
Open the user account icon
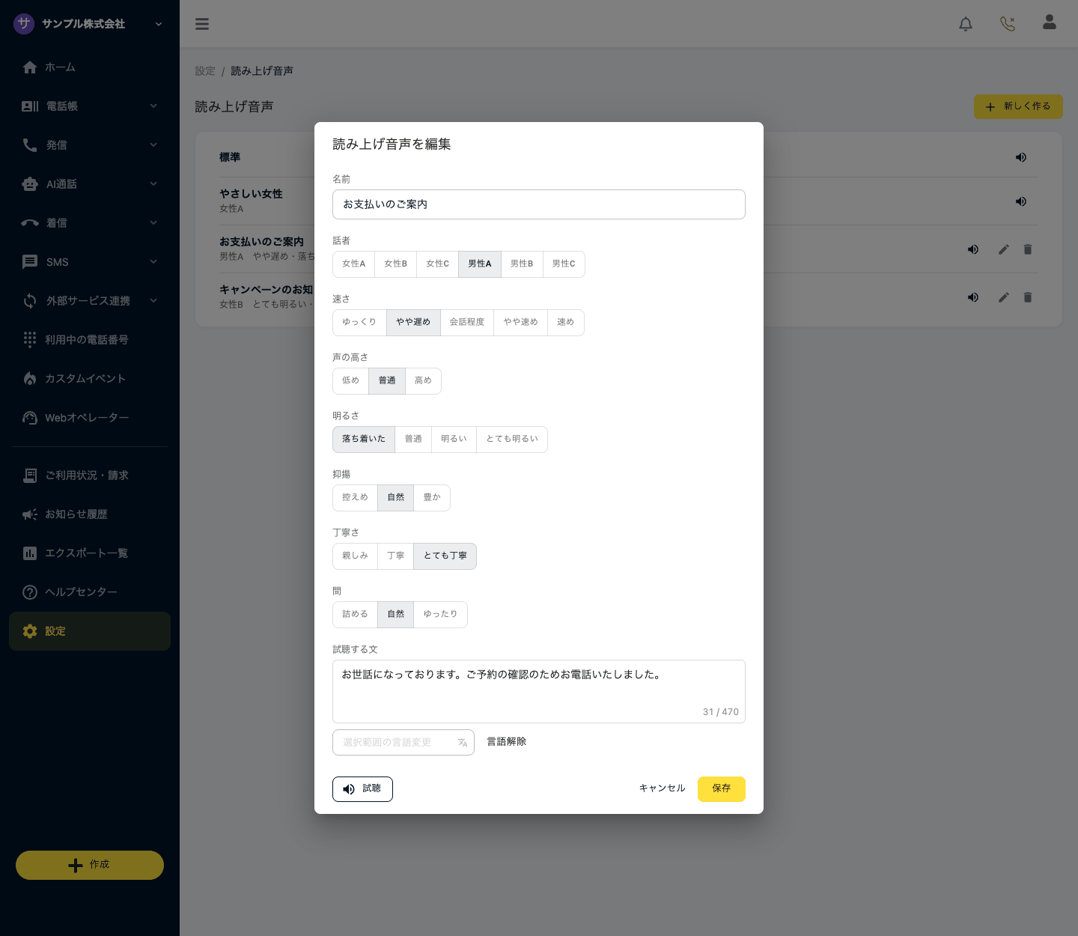[x=1050, y=22]
